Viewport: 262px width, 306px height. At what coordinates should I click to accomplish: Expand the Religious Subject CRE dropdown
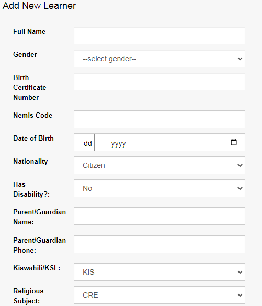160,295
